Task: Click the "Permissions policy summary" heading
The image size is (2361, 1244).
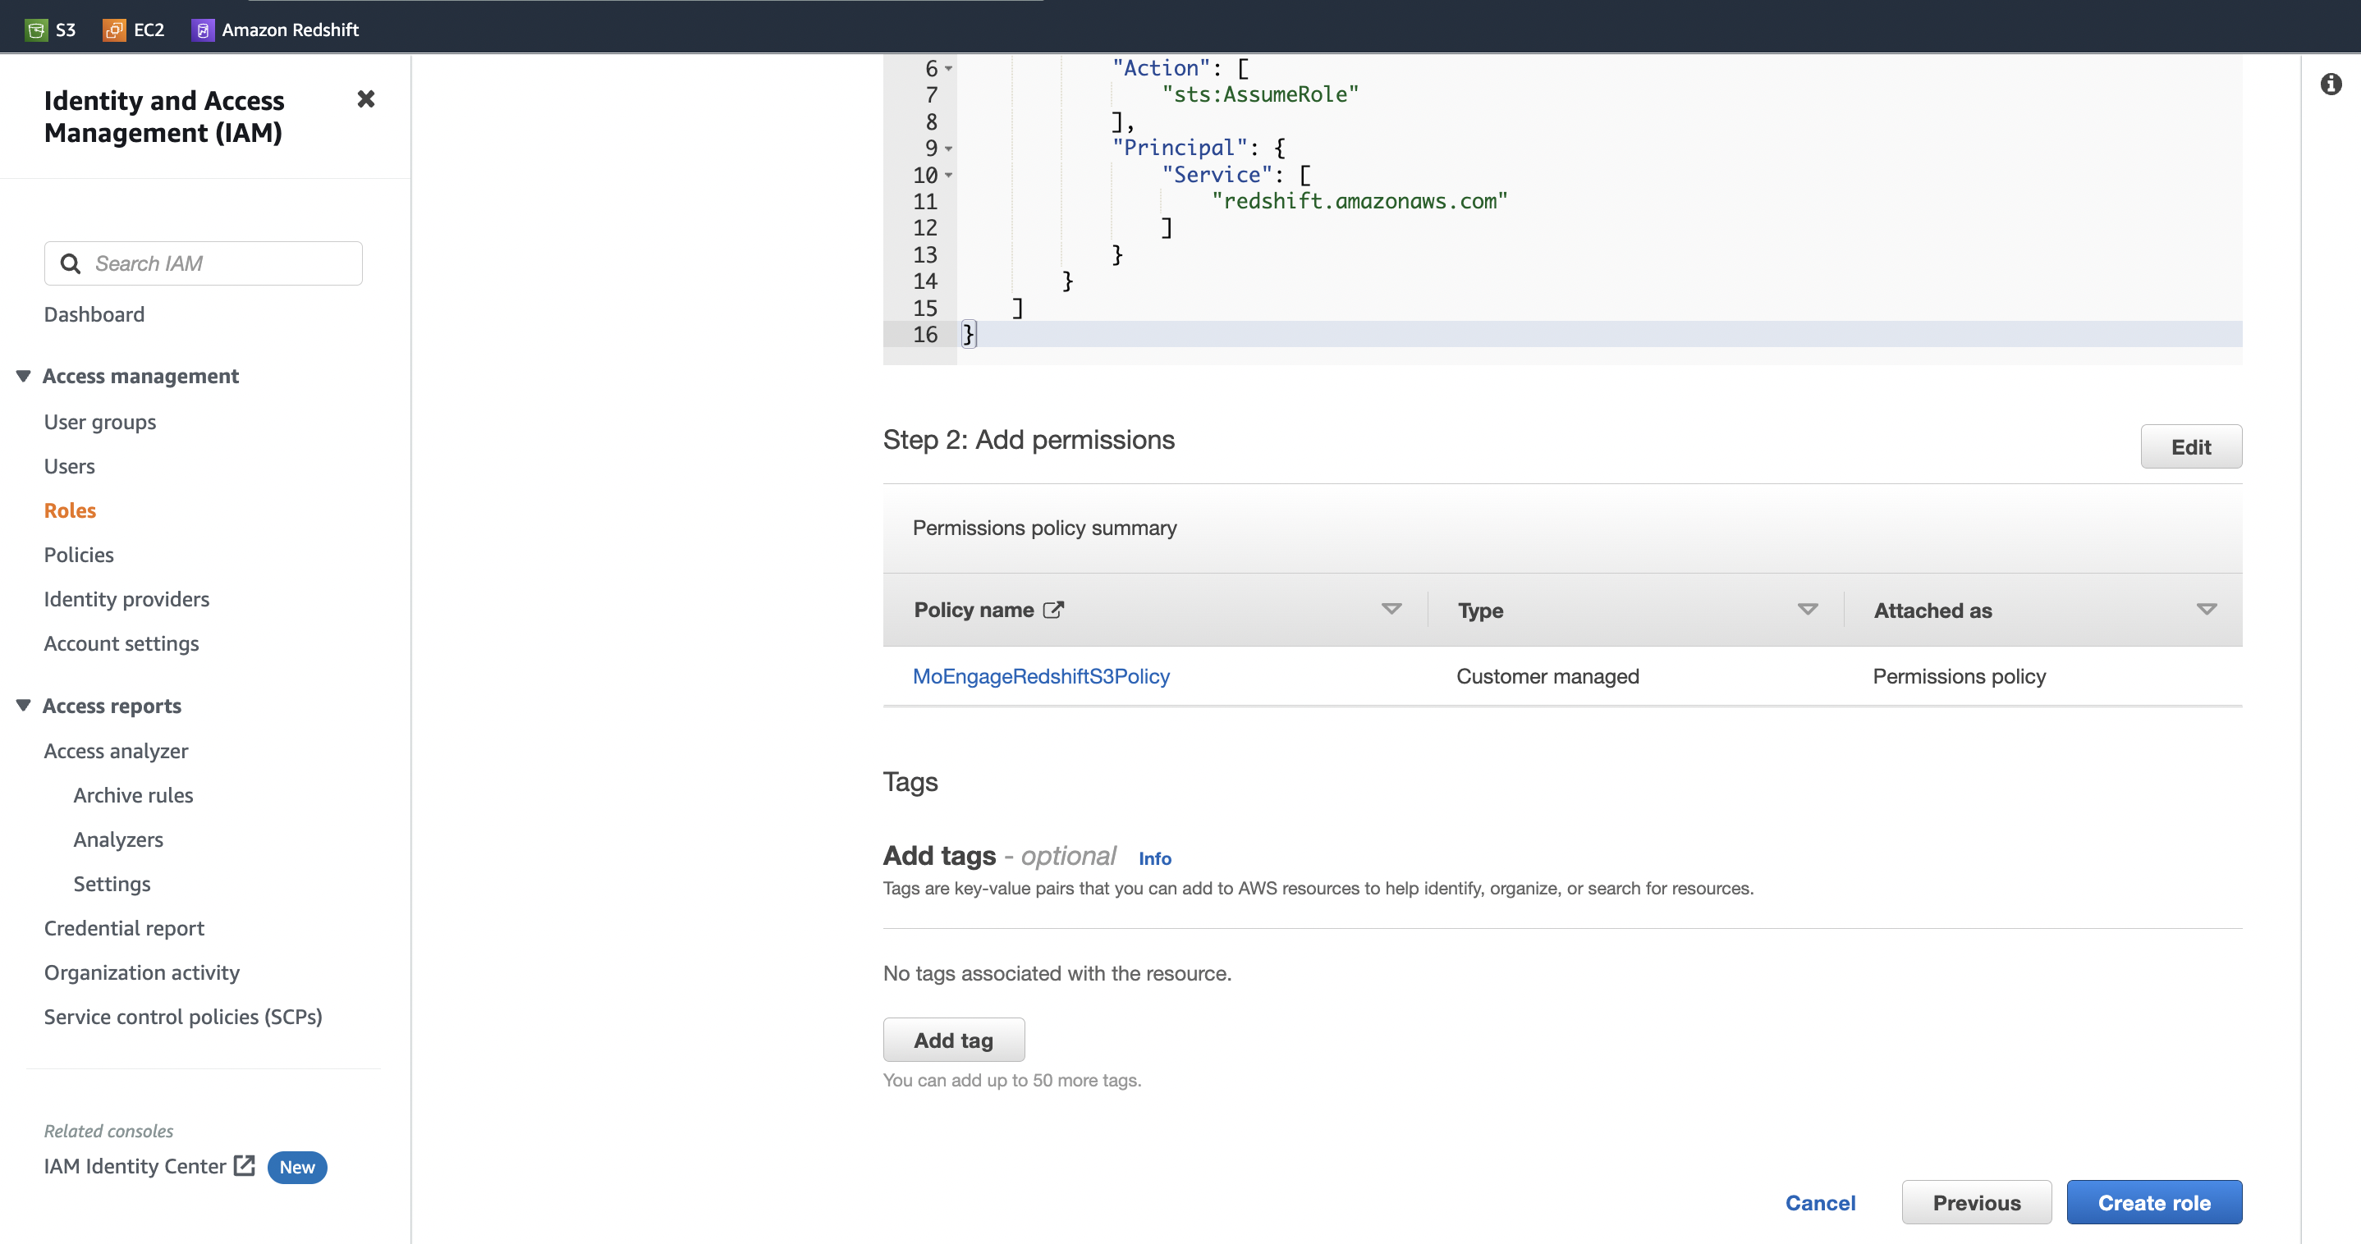Action: pos(1044,528)
